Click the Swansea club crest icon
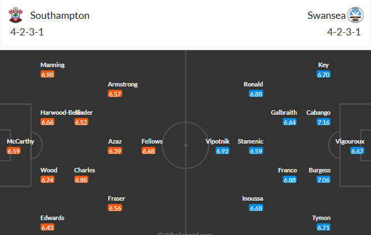The image size is (371, 235). (x=355, y=15)
